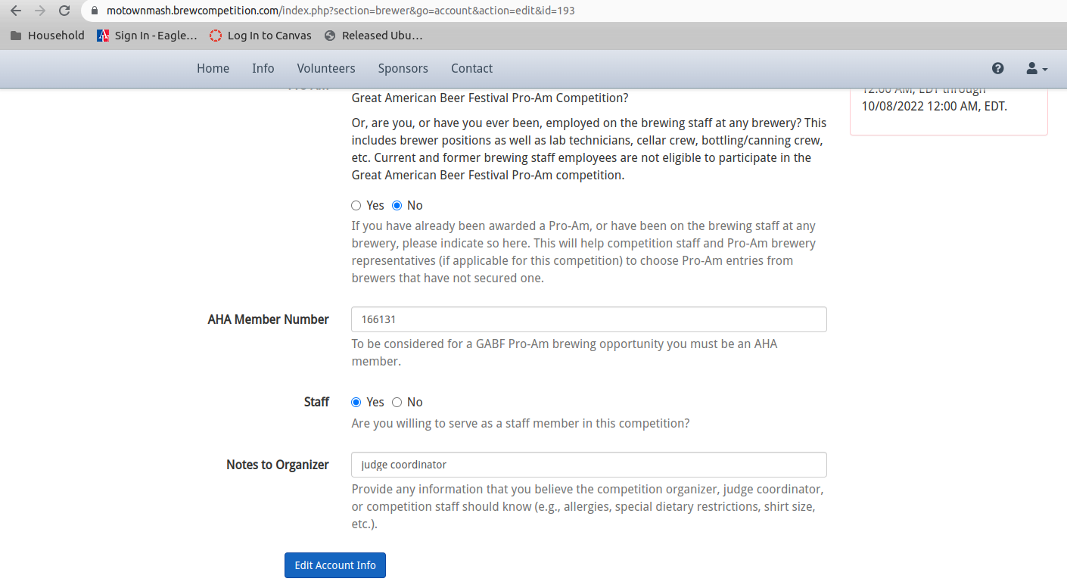Click the back navigation arrow

15,11
